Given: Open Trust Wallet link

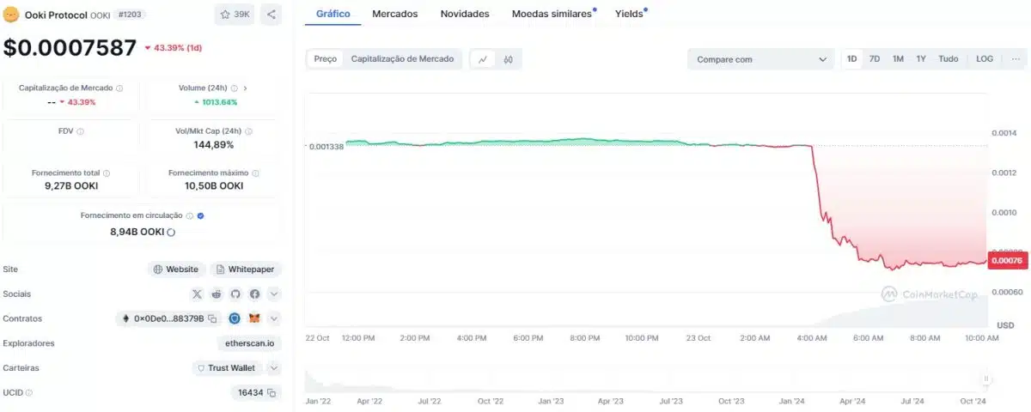Looking at the screenshot, I should (228, 368).
